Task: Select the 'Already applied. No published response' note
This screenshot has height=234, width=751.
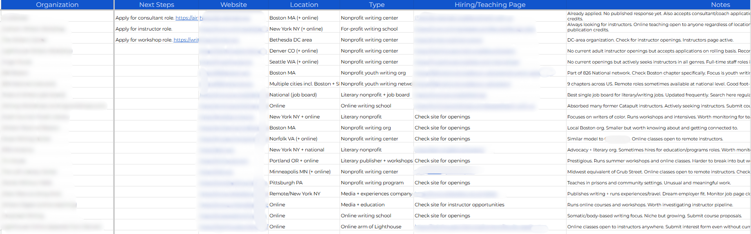Action: pos(659,16)
